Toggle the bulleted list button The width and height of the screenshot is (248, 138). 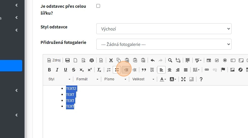point(117,70)
